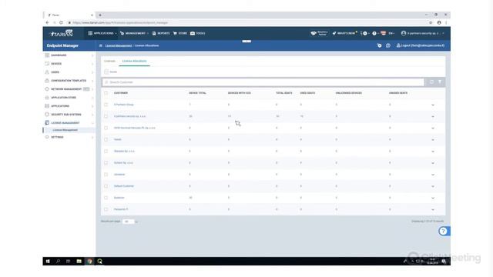The height and width of the screenshot is (277, 493).
Task: Click the Network Management sidebar icon
Action: tap(47, 89)
